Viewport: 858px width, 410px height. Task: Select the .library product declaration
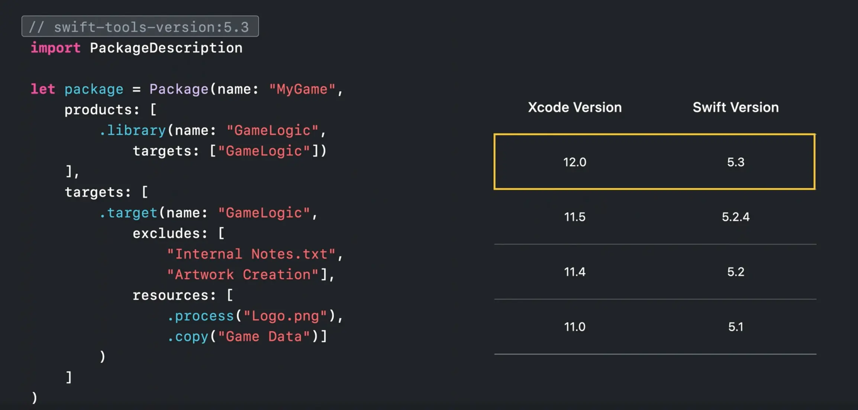point(132,130)
